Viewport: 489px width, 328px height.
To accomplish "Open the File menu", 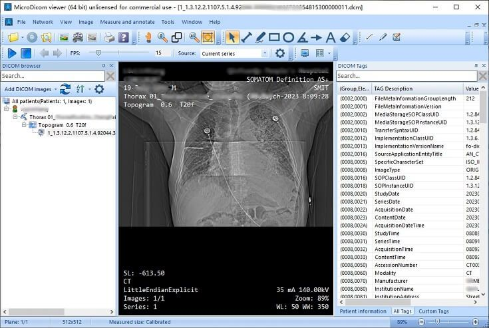I will [21, 22].
